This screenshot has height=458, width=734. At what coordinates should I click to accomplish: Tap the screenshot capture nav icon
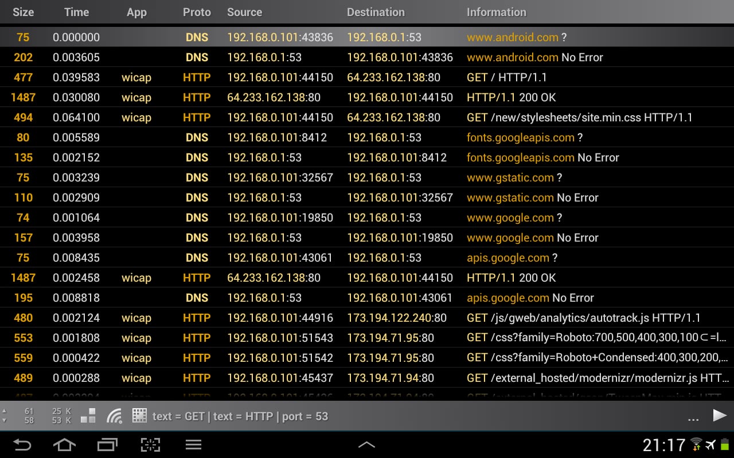pyautogui.click(x=150, y=444)
